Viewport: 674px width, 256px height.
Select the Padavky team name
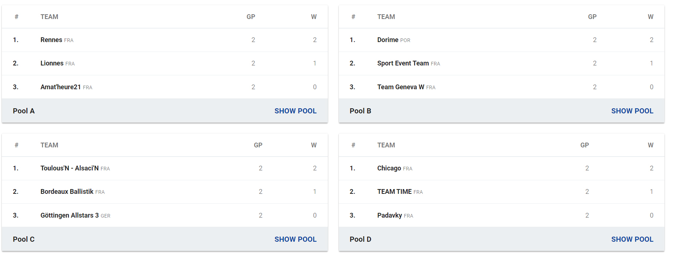(x=390, y=215)
